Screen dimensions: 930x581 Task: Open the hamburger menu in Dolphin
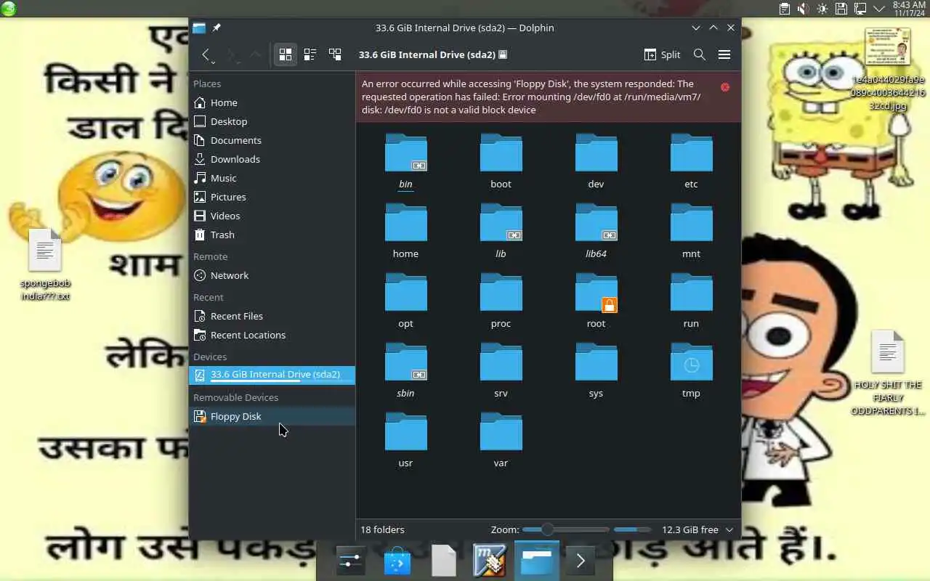(x=724, y=54)
